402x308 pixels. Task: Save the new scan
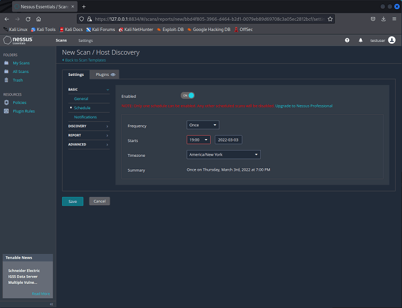coord(72,201)
